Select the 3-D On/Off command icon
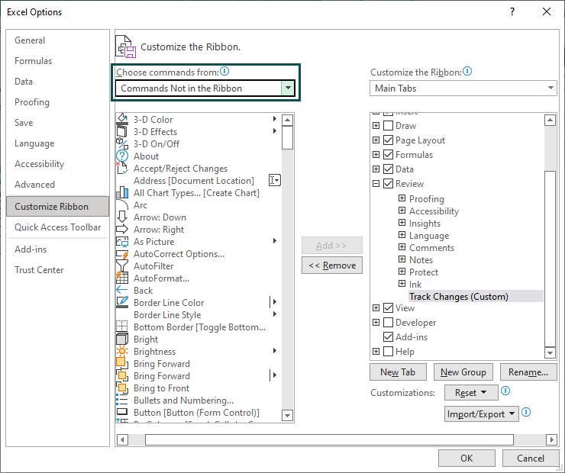The height and width of the screenshot is (473, 565). click(122, 143)
